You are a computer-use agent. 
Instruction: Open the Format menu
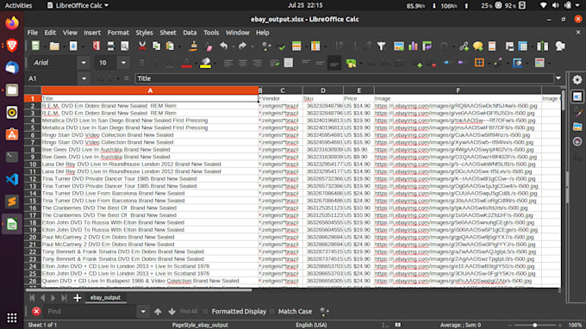(x=118, y=33)
